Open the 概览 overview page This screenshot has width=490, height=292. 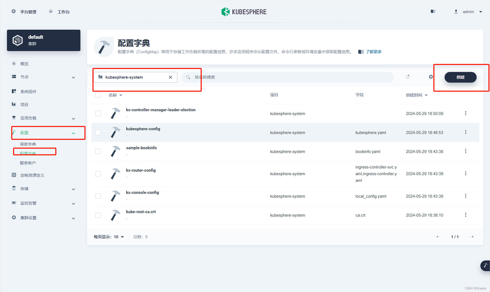tap(24, 64)
